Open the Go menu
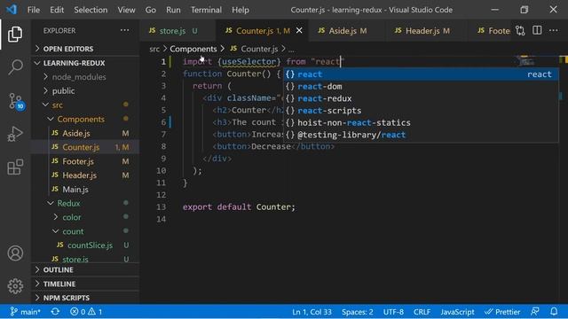Image resolution: width=568 pixels, height=319 pixels. coord(150,10)
